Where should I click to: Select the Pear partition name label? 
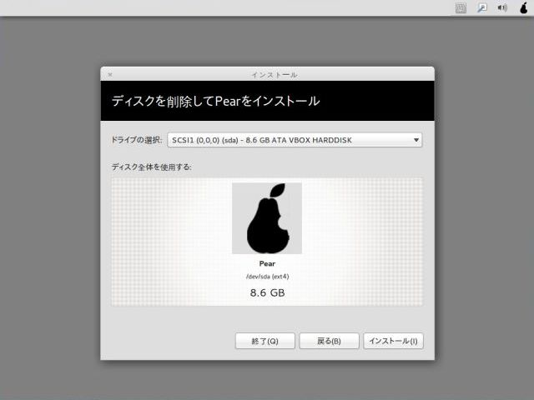tap(267, 263)
